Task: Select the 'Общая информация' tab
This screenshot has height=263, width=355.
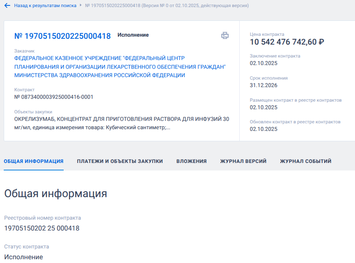Action: coord(34,161)
